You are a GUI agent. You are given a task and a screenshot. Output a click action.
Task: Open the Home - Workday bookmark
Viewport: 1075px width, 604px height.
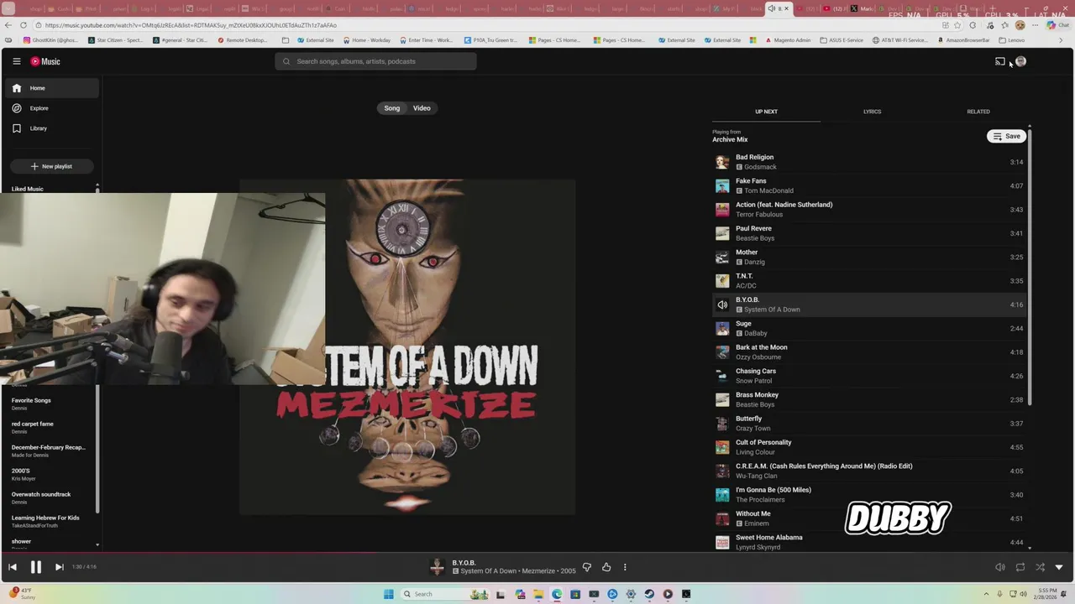coord(366,40)
